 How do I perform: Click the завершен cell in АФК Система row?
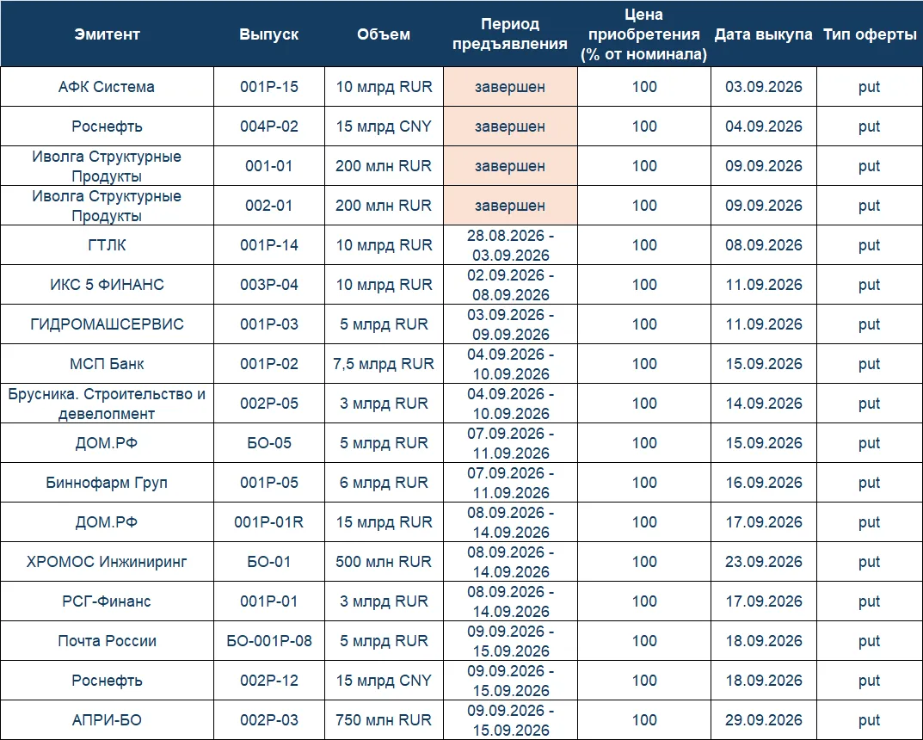[x=510, y=87]
